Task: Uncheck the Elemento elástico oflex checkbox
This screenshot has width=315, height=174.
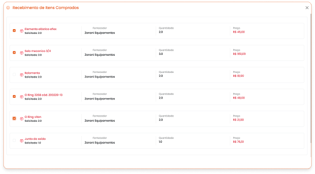Action: [14, 30]
